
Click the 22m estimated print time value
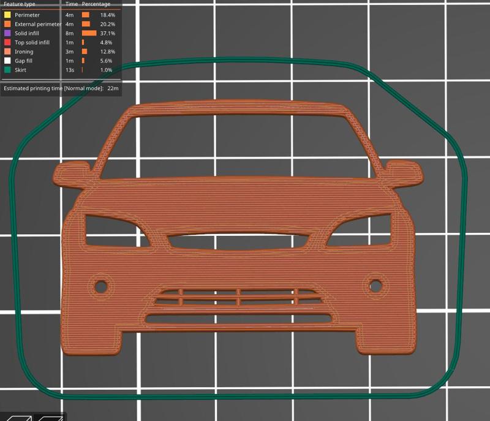pos(113,88)
